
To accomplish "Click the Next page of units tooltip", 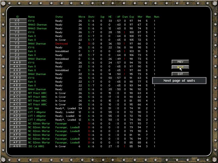I will pos(179,80).
